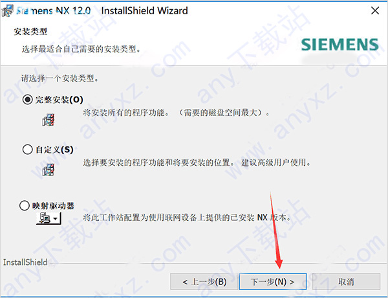Click the SIEMENS logo
Screen dimensions: 388x298
[x=339, y=45]
